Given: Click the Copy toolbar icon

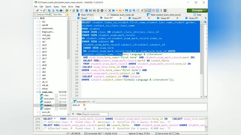Looking at the screenshot, I should pyautogui.click(x=49, y=10).
